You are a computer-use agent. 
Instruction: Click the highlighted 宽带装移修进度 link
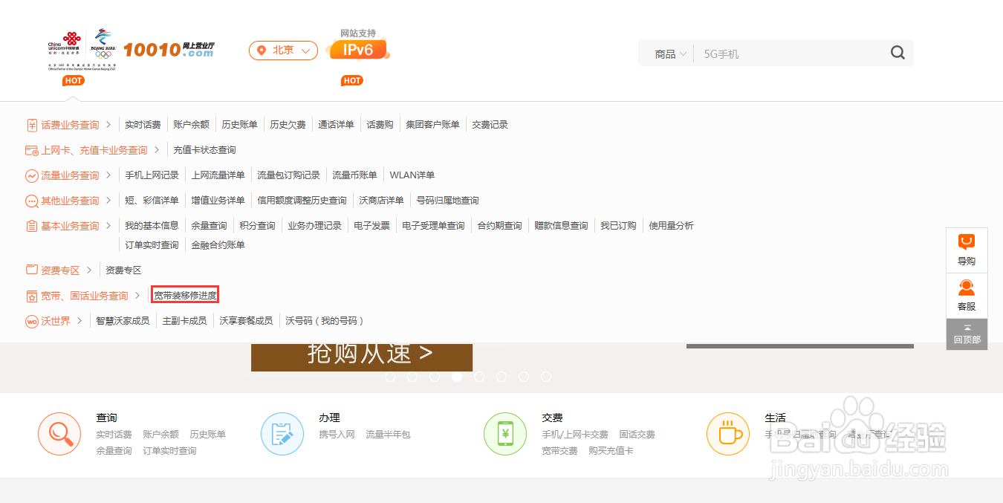(184, 294)
